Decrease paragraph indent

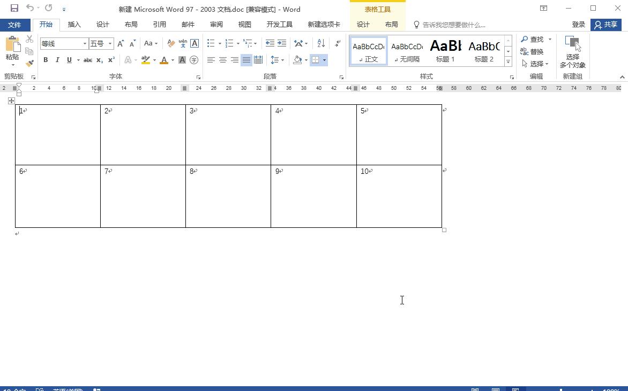[270, 43]
